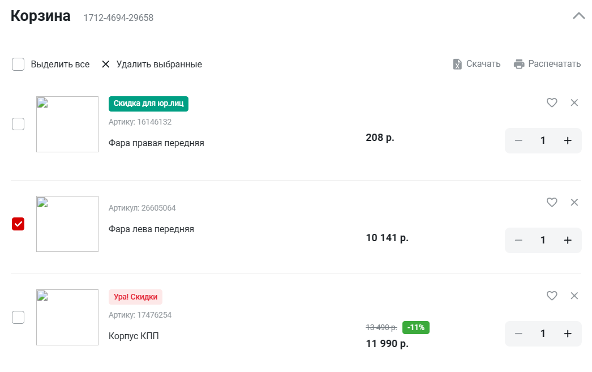This screenshot has width=592, height=372.
Task: Click the Корпус КПП product thumbnail
Action: coord(67,317)
